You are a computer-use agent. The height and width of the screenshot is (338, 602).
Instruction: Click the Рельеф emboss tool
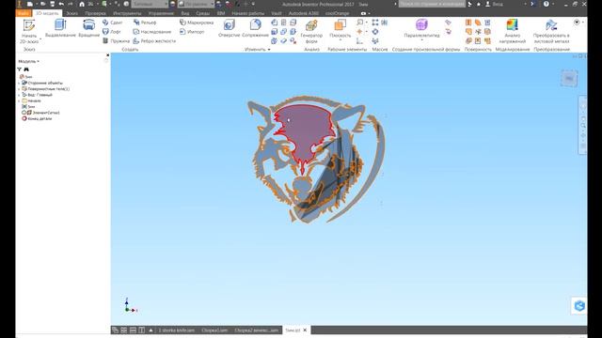point(145,23)
